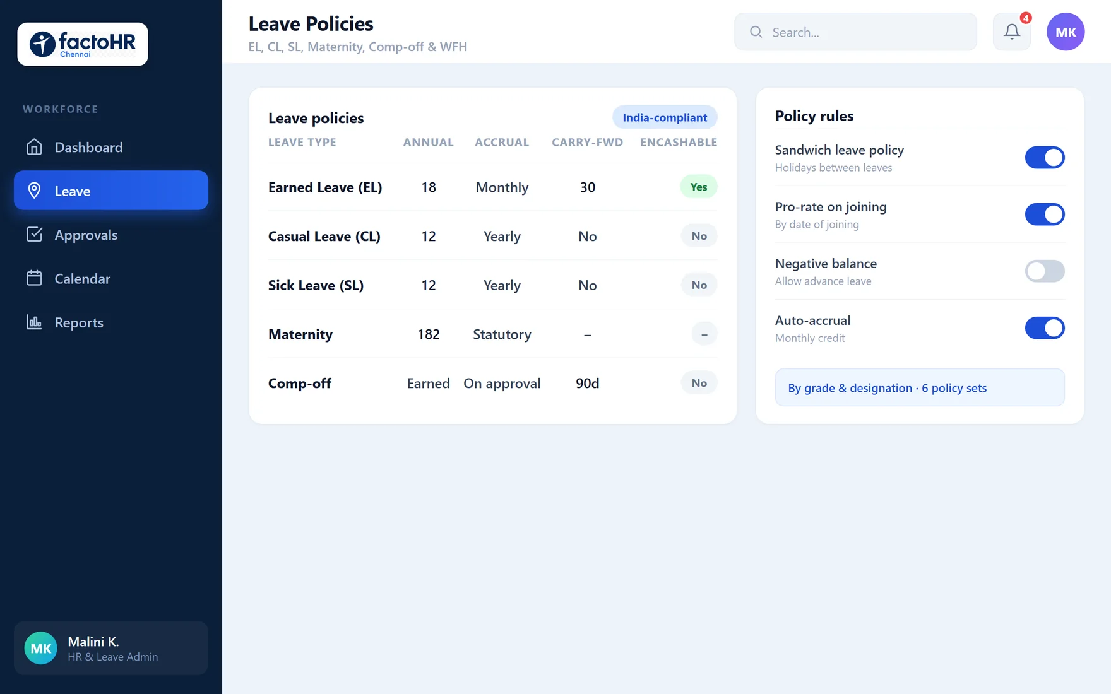This screenshot has height=694, width=1111.
Task: Open notifications bell icon
Action: pos(1012,32)
